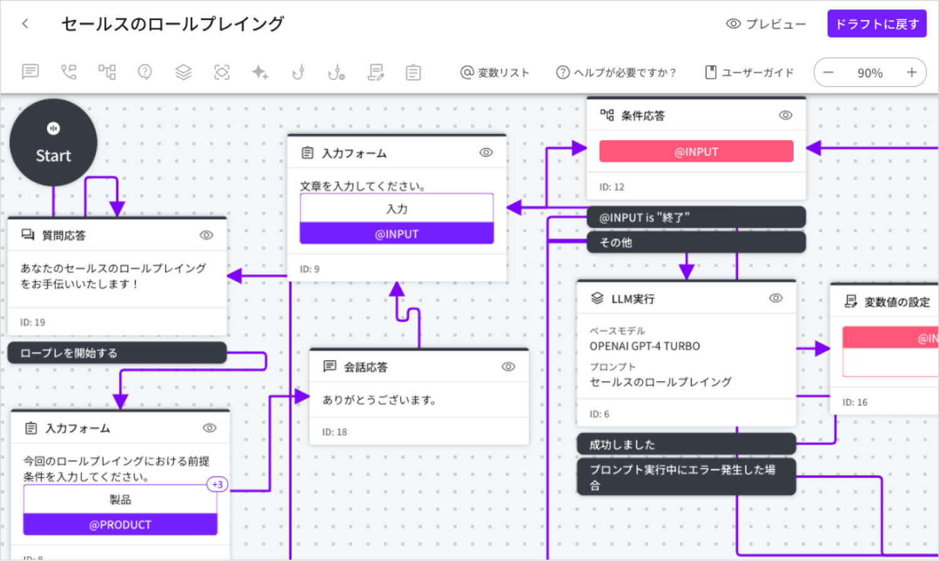Click the ID: 12 label
This screenshot has height=561, width=939.
tap(612, 187)
